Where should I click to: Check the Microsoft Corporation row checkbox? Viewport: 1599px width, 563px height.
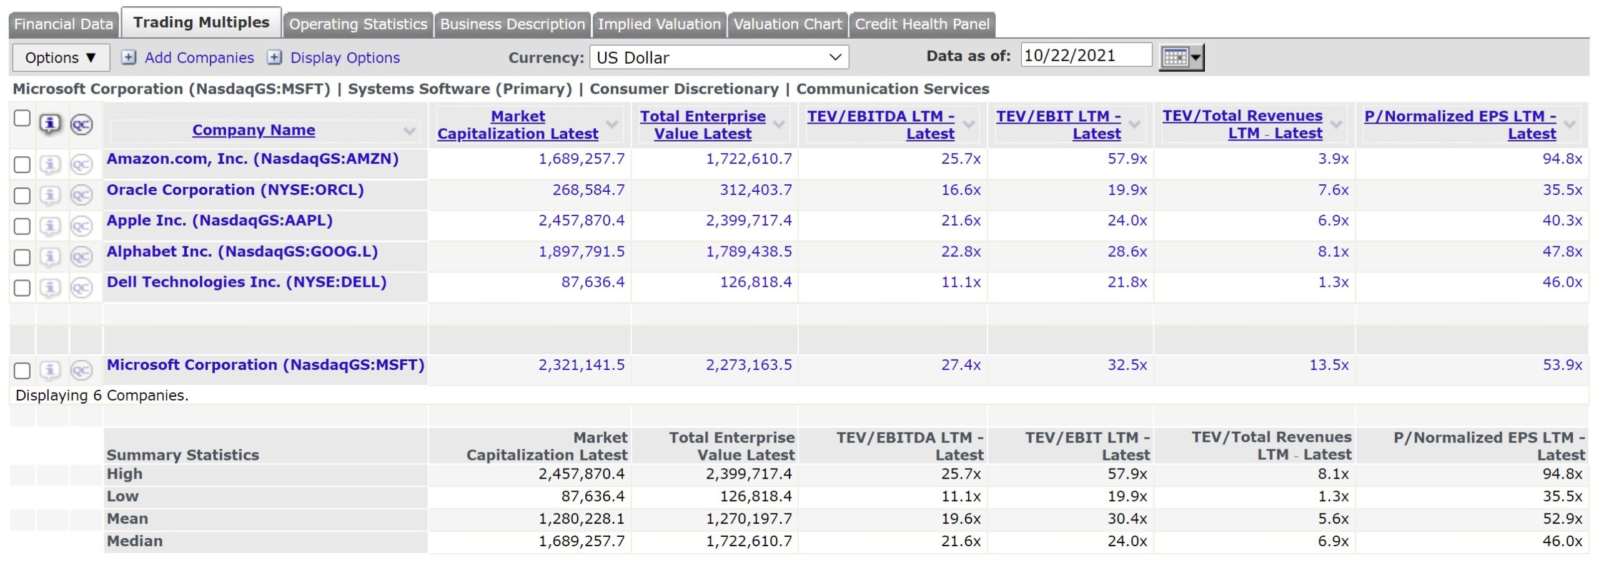pos(22,371)
